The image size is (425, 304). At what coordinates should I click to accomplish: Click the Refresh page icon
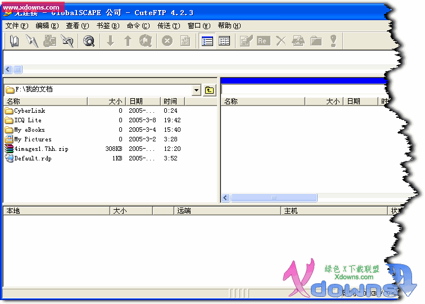point(185,41)
